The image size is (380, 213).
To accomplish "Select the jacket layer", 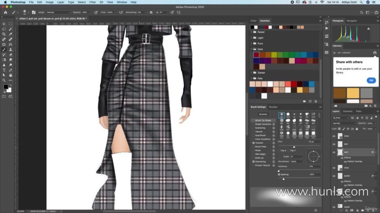I will [347, 176].
